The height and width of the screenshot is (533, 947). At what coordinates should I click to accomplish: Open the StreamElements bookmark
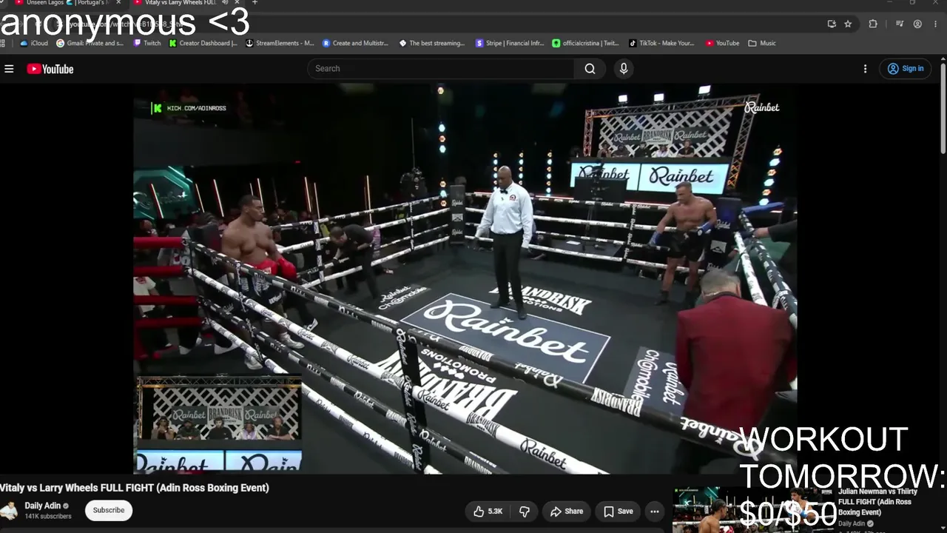tap(280, 43)
